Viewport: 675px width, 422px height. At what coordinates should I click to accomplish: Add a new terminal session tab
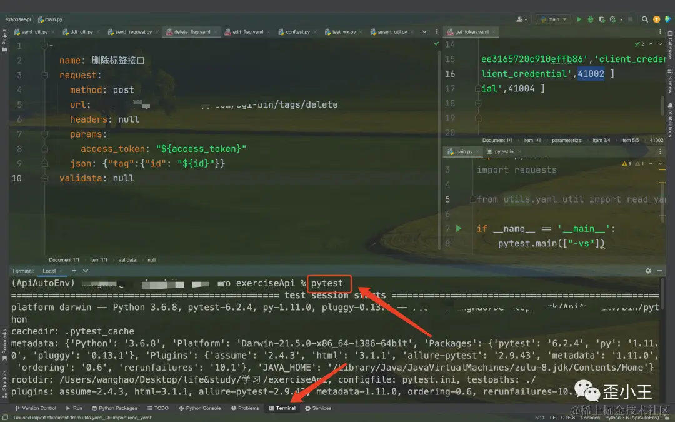[74, 271]
